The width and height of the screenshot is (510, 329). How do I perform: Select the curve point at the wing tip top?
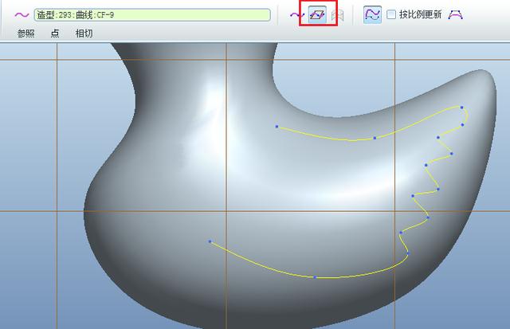coord(461,108)
